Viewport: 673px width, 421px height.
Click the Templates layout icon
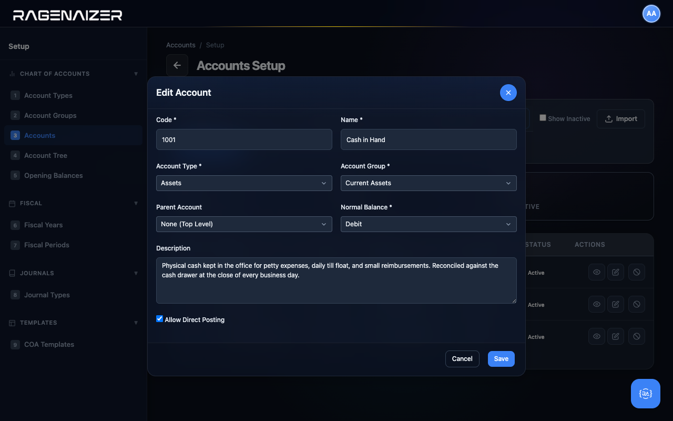click(12, 323)
